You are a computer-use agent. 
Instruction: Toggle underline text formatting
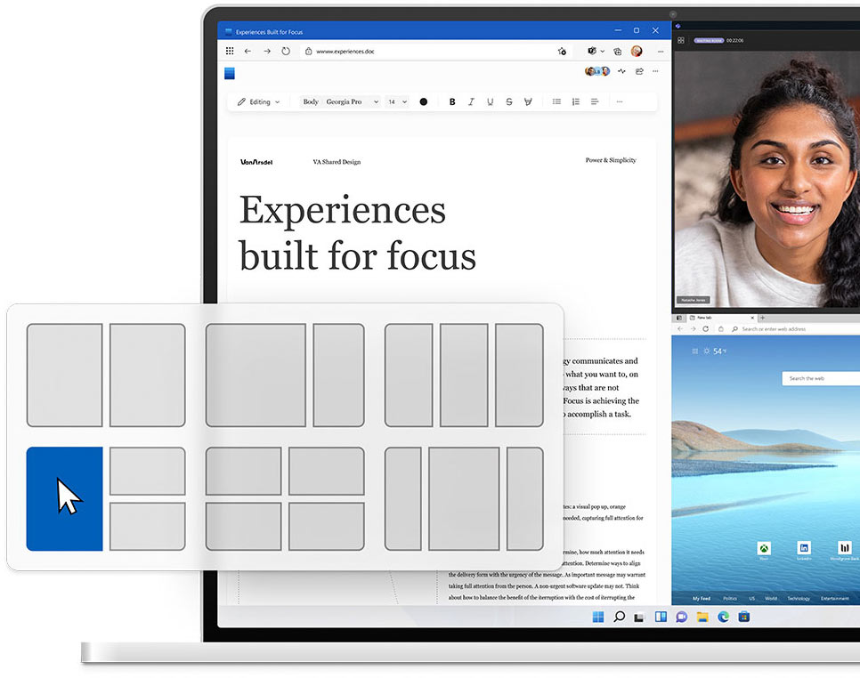490,102
